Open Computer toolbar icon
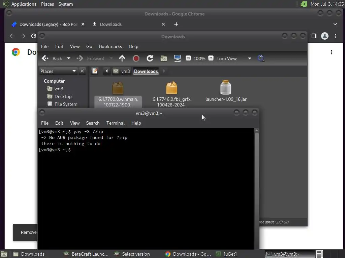Image resolution: width=345 pixels, height=258 pixels. 177,58
